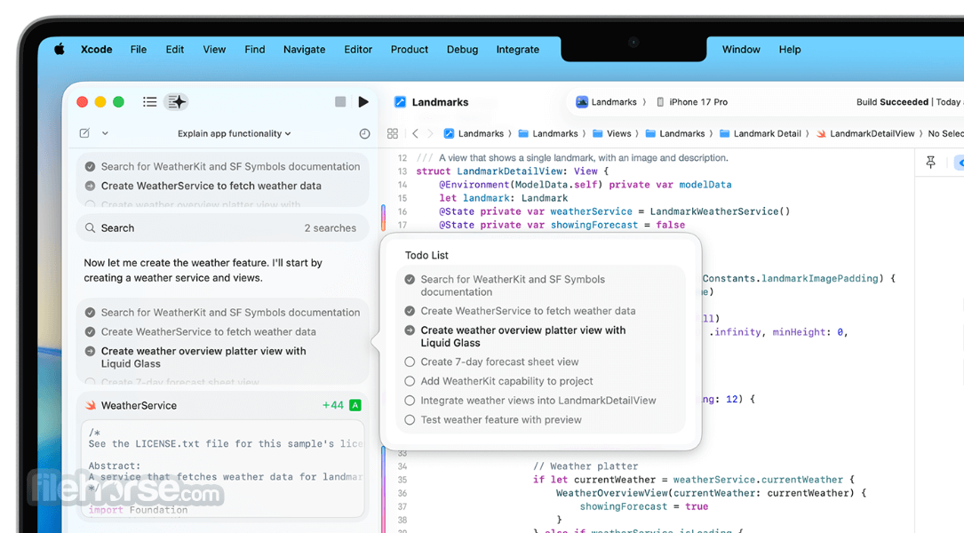Expand the Search results row magnifier
The width and height of the screenshot is (964, 533).
coord(90,228)
